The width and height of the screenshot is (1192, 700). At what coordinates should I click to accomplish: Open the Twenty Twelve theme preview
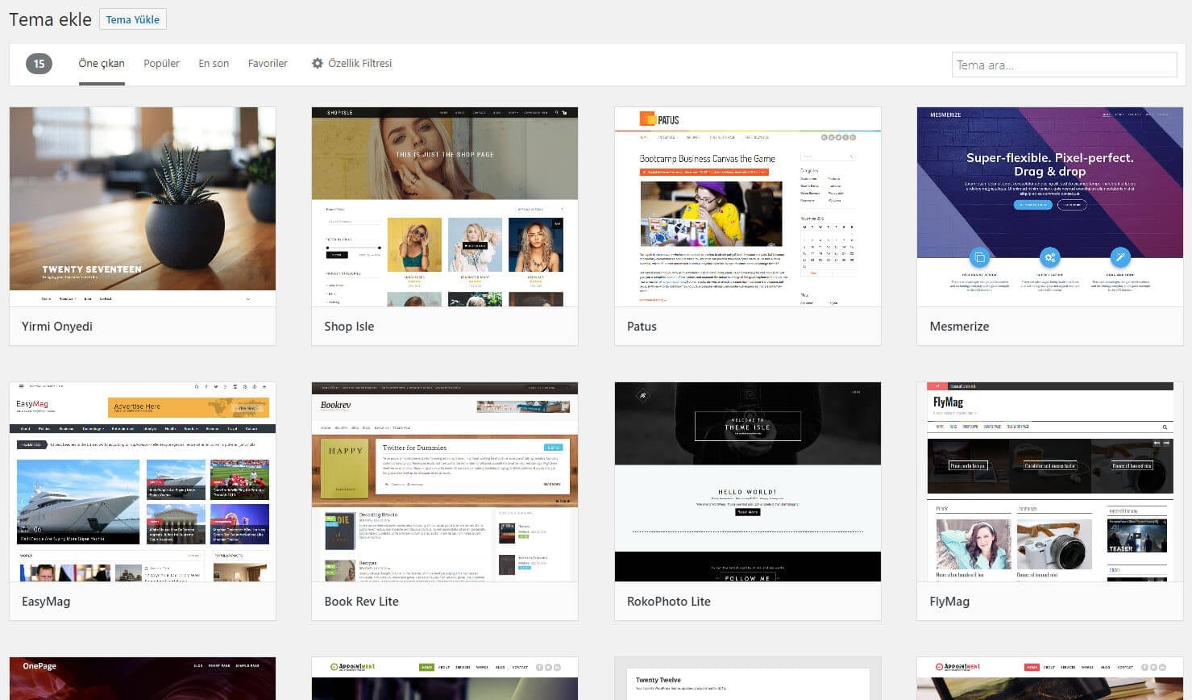click(x=748, y=678)
